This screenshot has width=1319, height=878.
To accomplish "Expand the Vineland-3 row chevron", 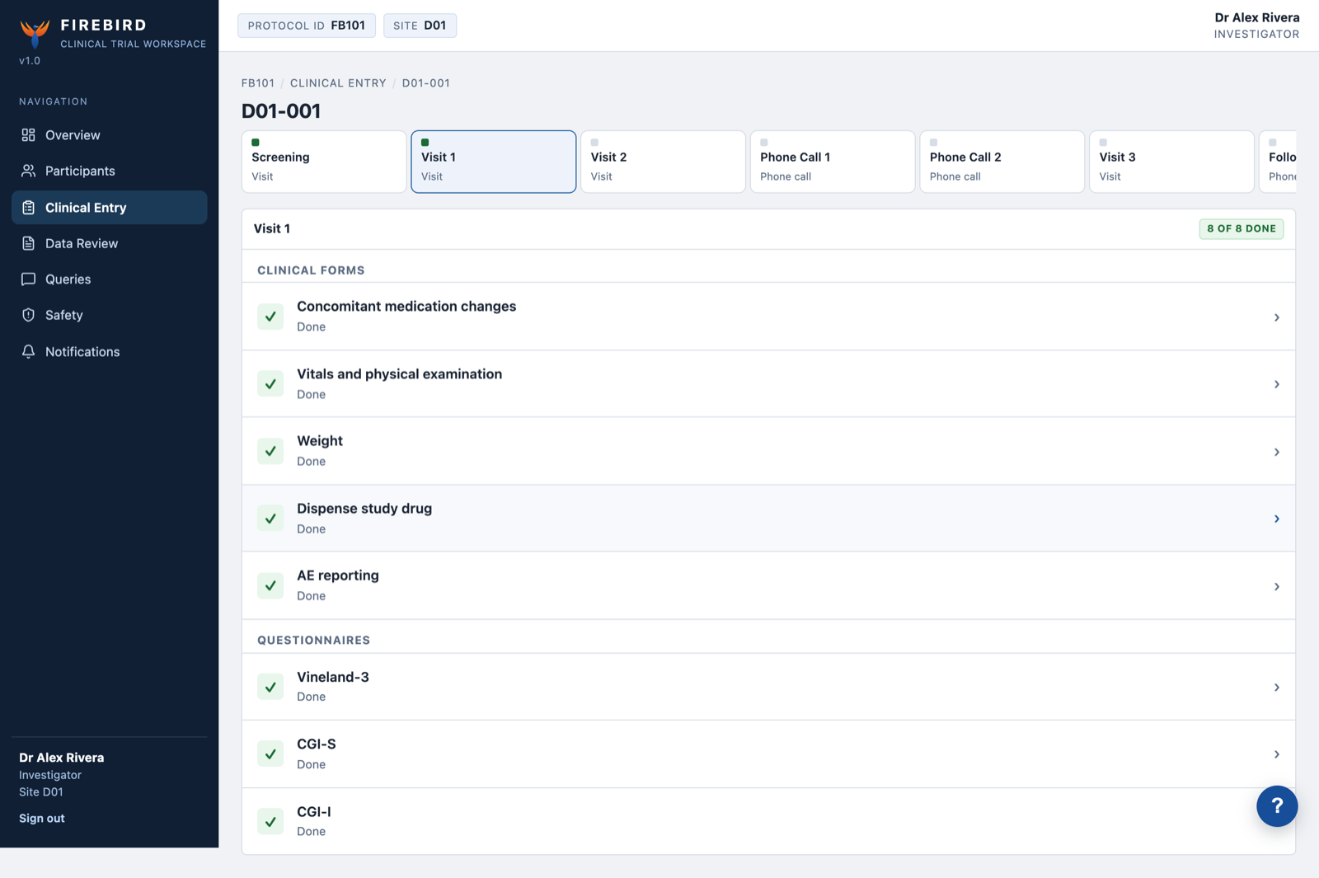I will point(1276,688).
